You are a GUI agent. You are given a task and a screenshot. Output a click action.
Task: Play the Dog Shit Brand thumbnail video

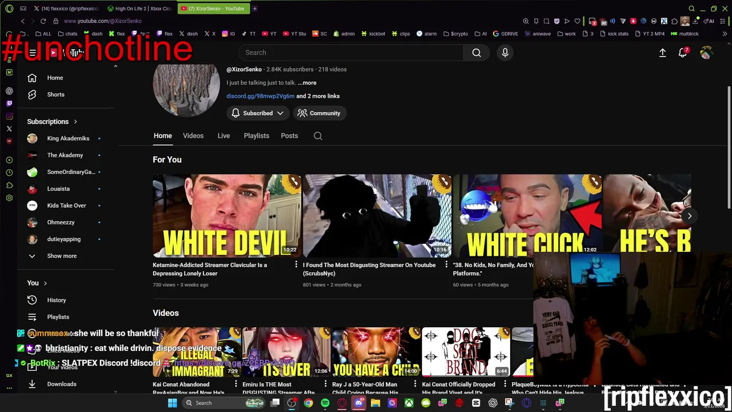[x=466, y=352]
